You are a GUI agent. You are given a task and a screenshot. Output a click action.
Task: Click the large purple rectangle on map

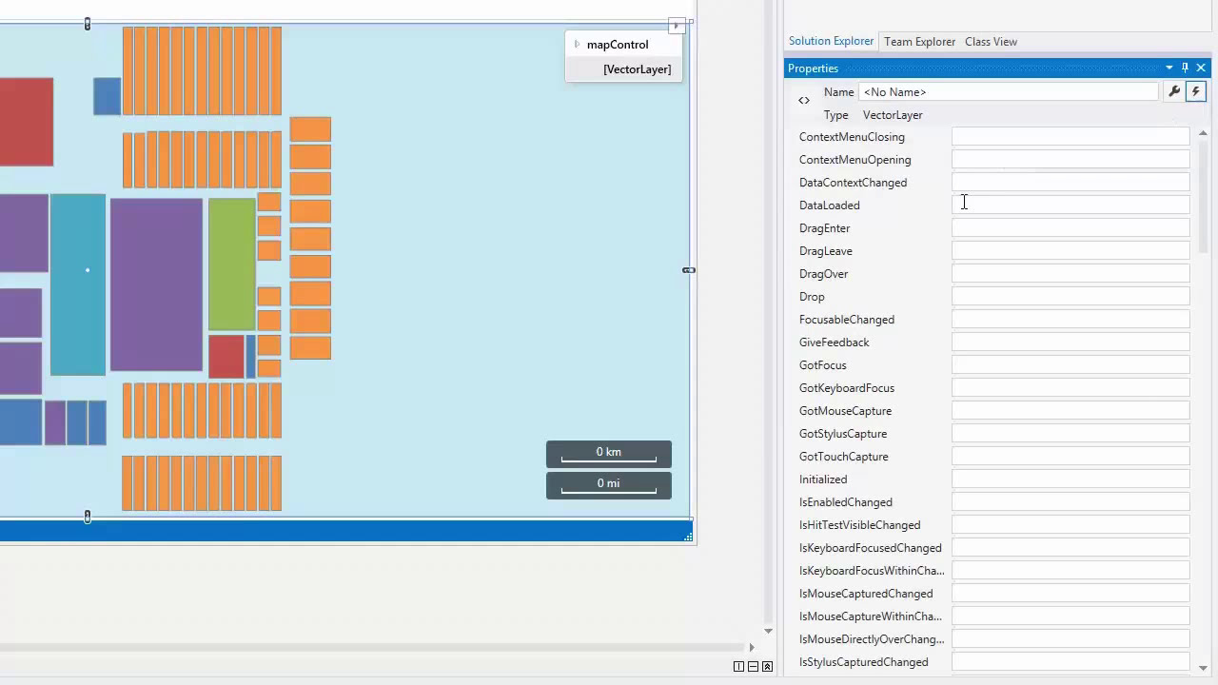pyautogui.click(x=156, y=284)
